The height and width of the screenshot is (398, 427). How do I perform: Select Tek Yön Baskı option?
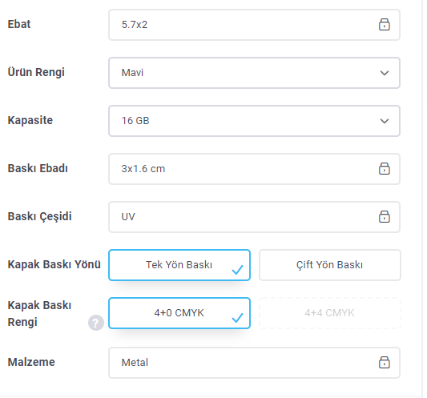click(179, 265)
